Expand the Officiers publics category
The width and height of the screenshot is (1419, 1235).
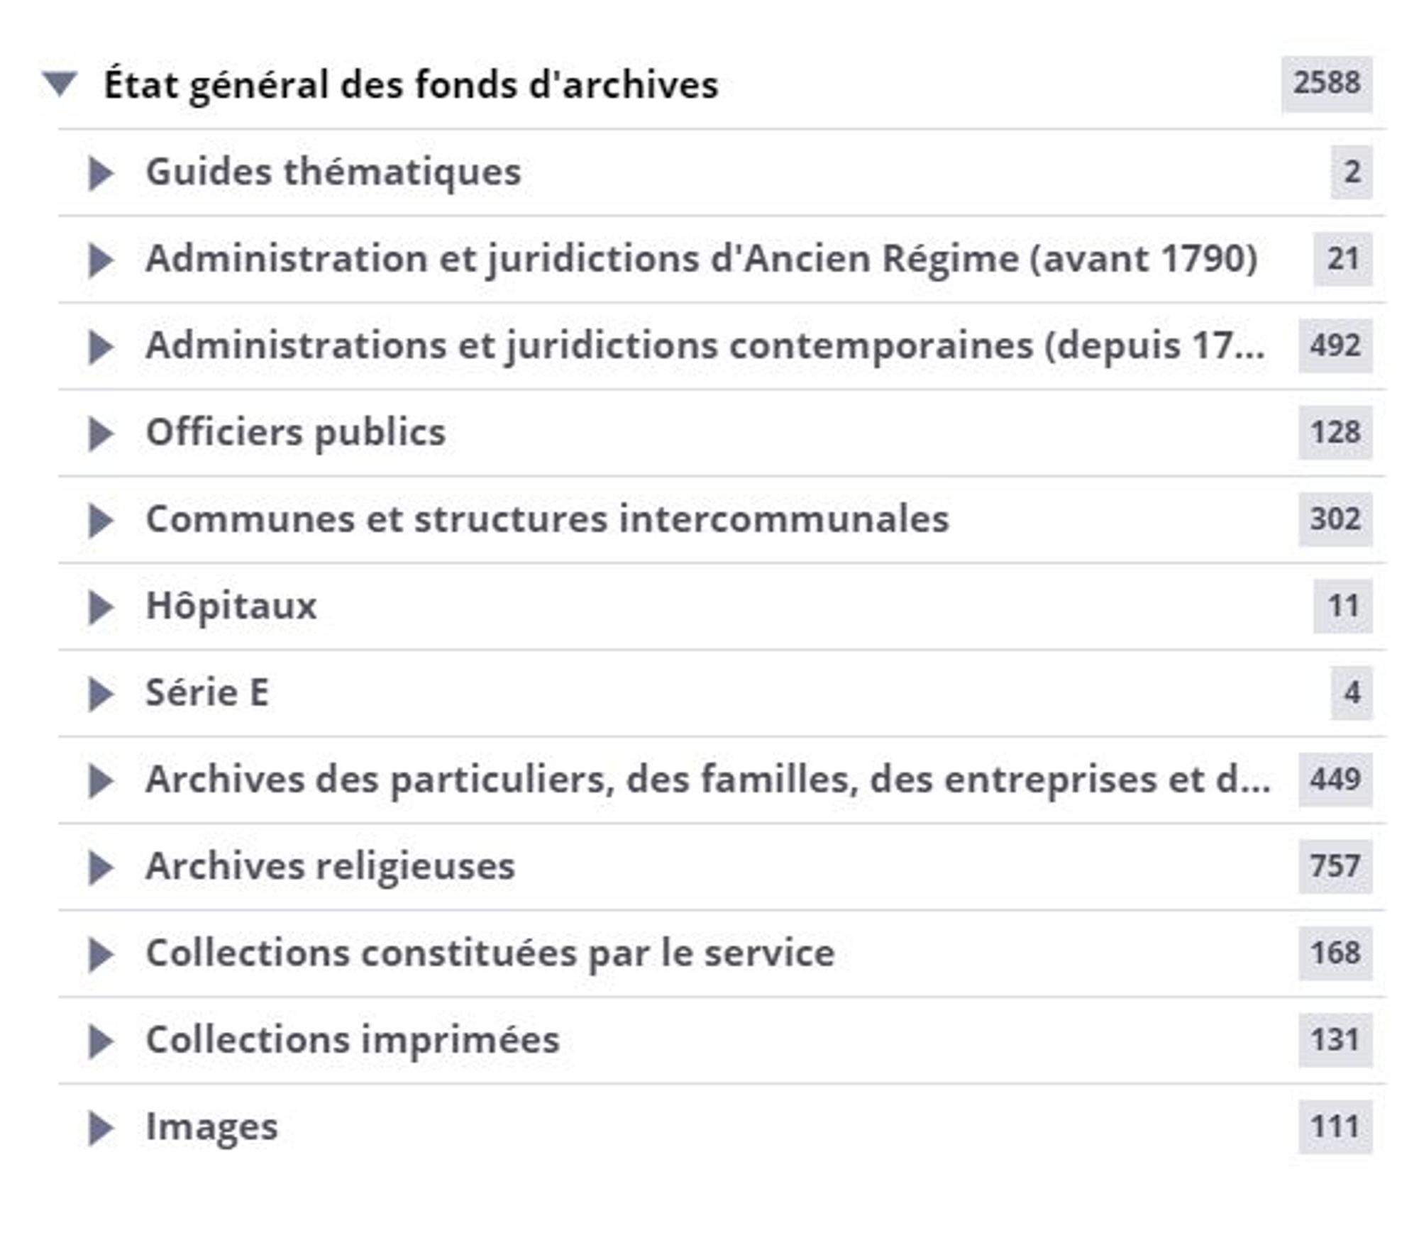click(101, 433)
